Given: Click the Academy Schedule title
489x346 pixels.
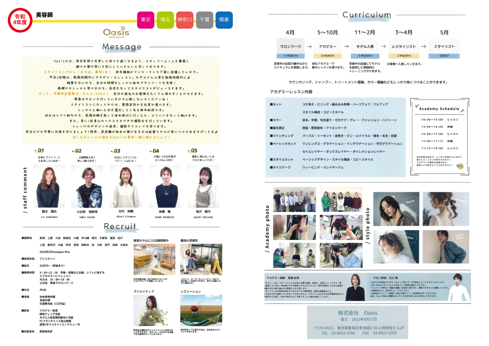Looking at the screenshot, I should (439, 108).
